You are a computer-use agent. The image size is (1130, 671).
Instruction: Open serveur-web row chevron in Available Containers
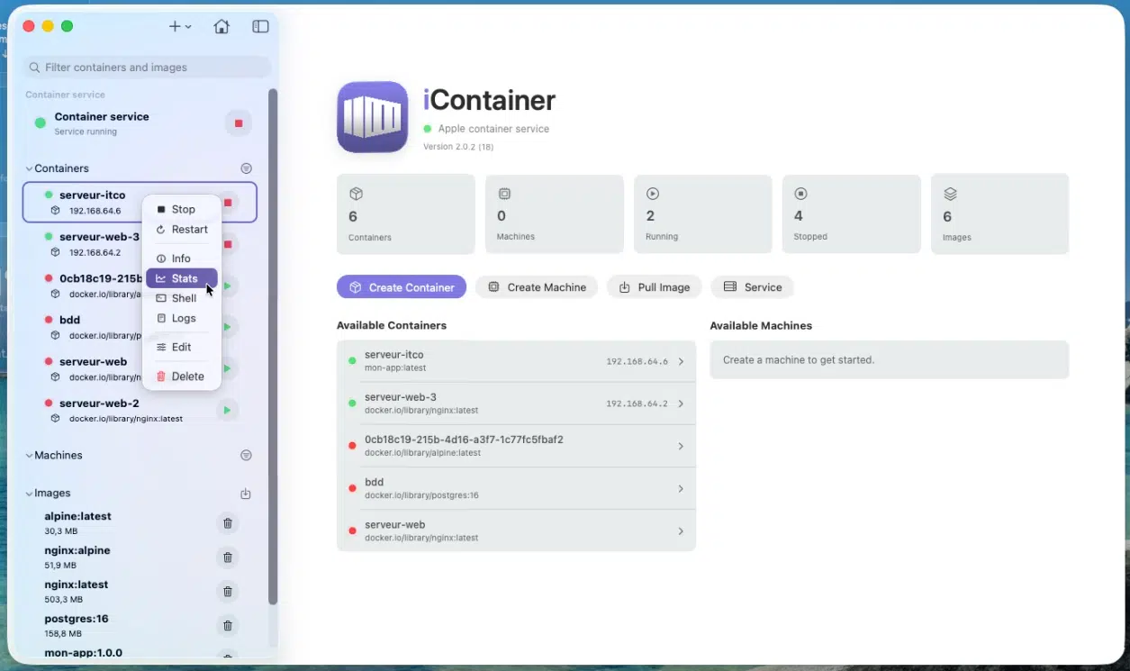pos(681,531)
